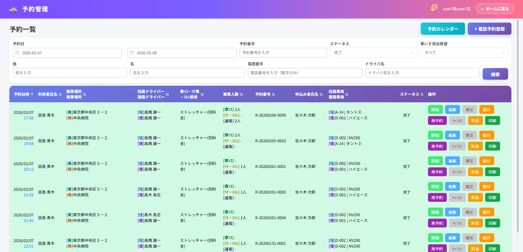Click 編集 for R-20260206-0009
523x252 pixels.
pyautogui.click(x=453, y=109)
